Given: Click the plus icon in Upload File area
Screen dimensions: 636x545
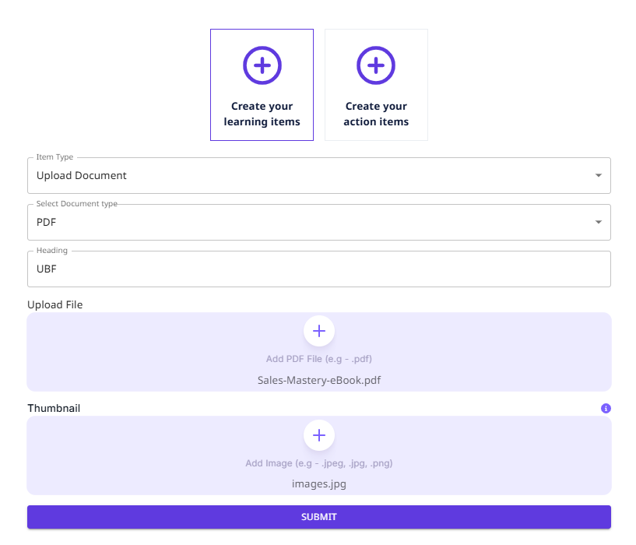Looking at the screenshot, I should point(318,331).
